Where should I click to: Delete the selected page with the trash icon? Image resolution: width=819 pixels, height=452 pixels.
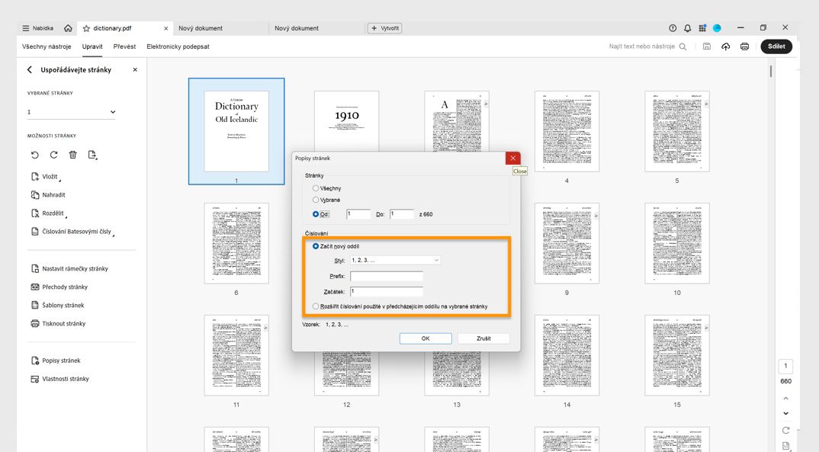pos(72,155)
